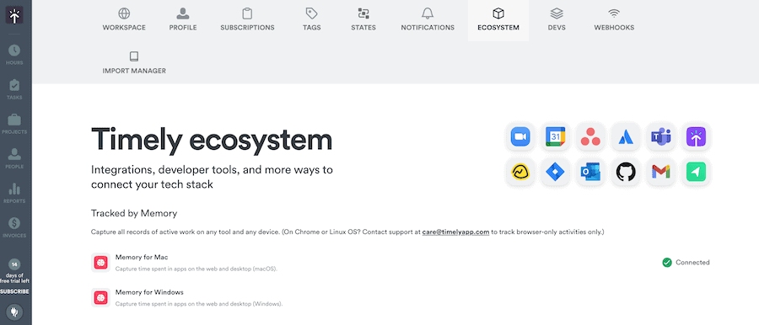759x325 pixels.
Task: Click the 14 days trial badge
Action: pos(14,264)
